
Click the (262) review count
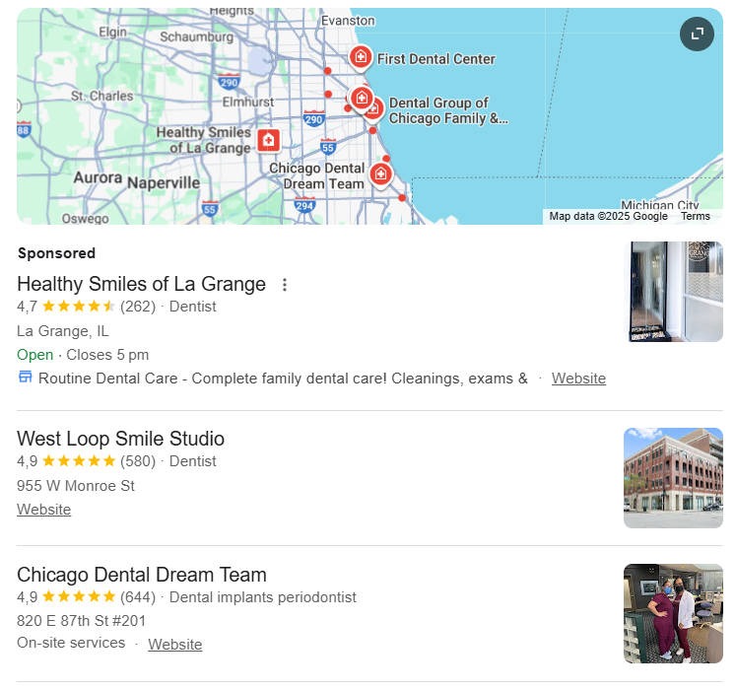[138, 307]
